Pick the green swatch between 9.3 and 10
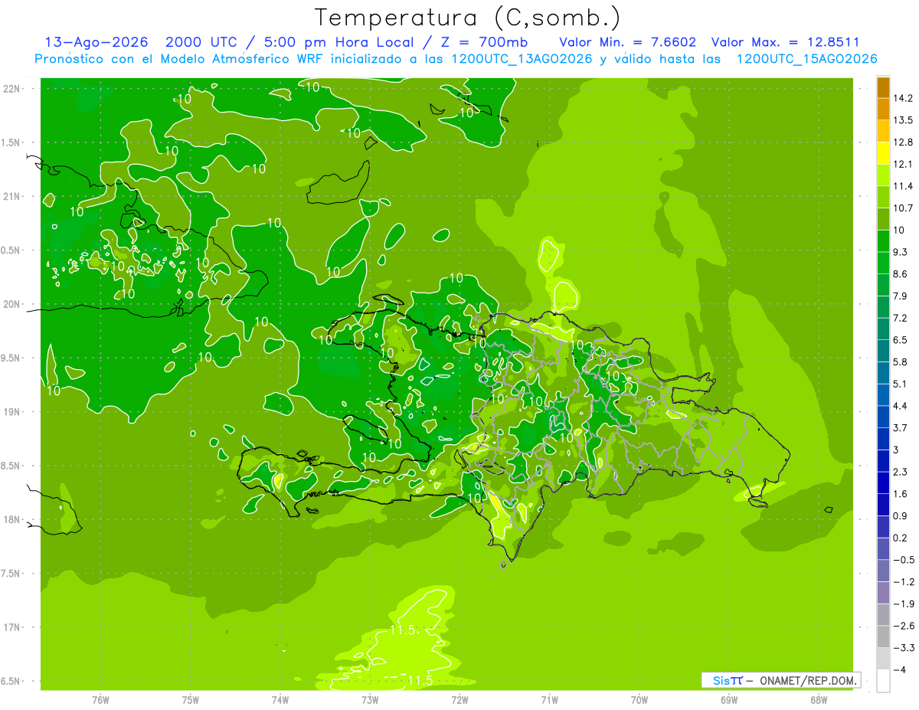The image size is (919, 710). (883, 241)
